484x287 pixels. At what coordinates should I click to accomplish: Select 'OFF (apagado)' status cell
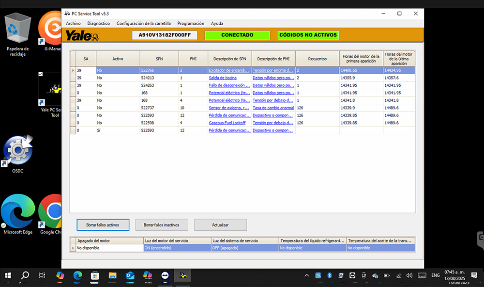coord(245,248)
